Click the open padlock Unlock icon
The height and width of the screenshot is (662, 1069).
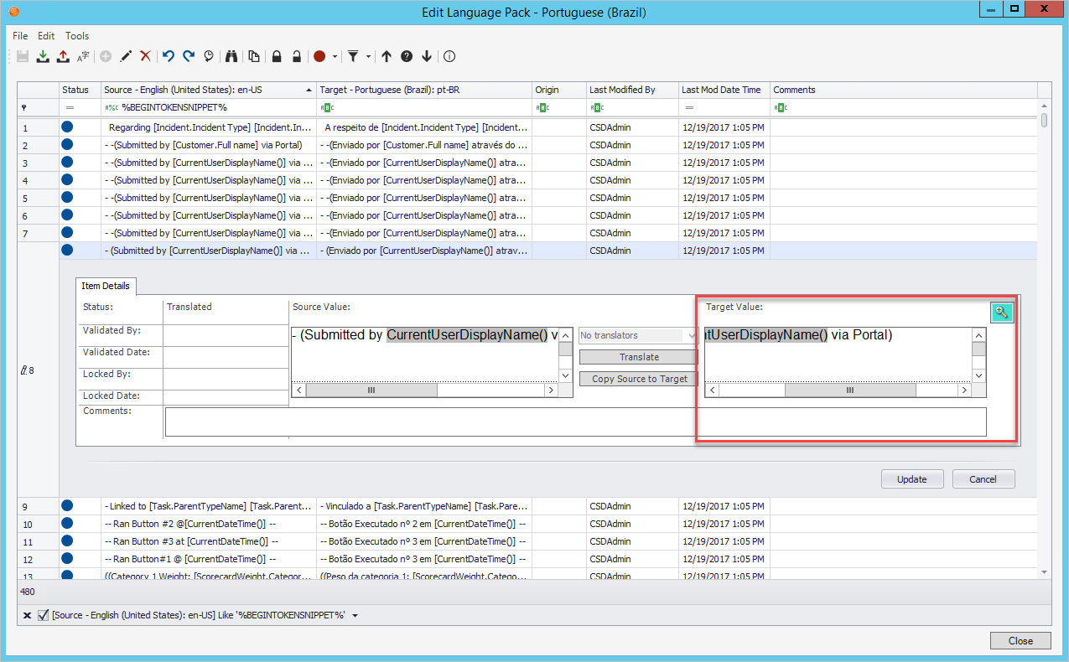[x=296, y=56]
